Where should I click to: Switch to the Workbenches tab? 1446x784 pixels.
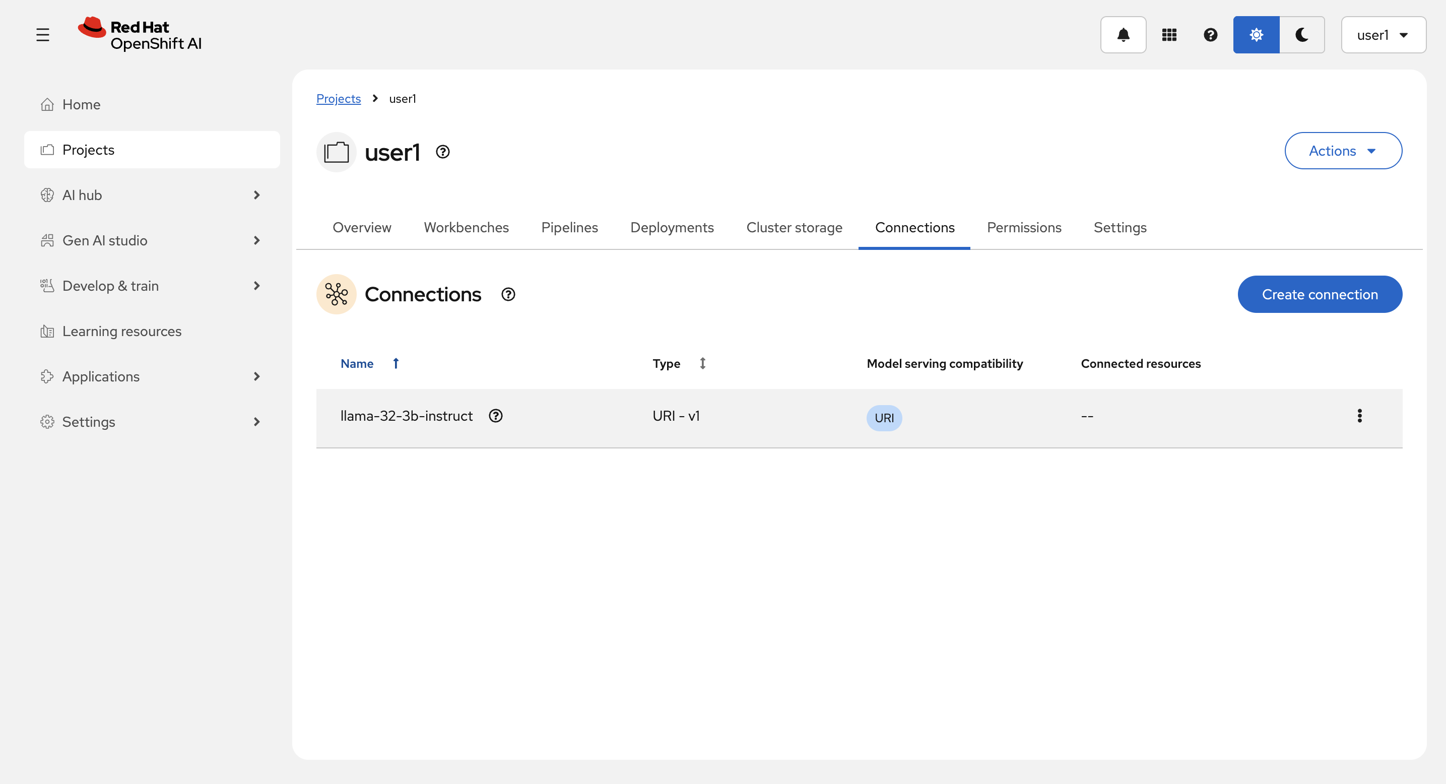tap(466, 227)
